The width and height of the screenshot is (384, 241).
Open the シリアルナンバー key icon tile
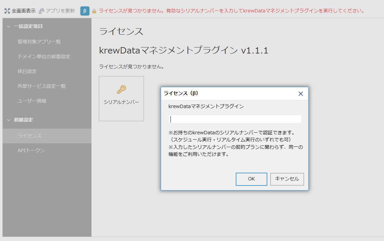point(121,98)
